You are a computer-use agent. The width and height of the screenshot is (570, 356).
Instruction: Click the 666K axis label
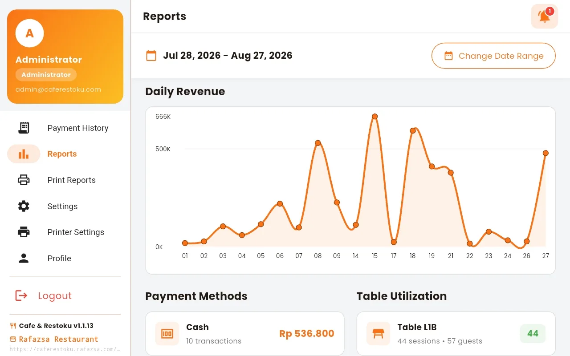[x=163, y=117]
